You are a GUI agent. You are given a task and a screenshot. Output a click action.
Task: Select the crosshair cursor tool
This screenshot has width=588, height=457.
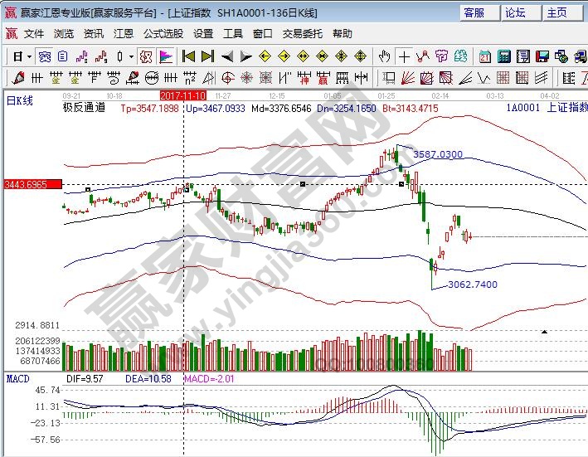coord(404,56)
